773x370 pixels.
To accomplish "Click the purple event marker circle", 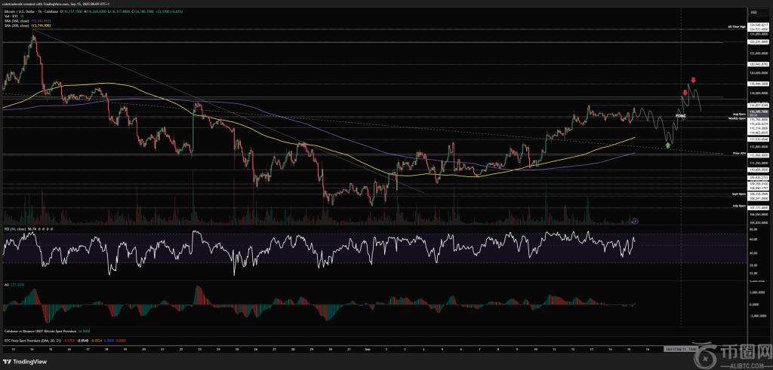I will tap(634, 221).
